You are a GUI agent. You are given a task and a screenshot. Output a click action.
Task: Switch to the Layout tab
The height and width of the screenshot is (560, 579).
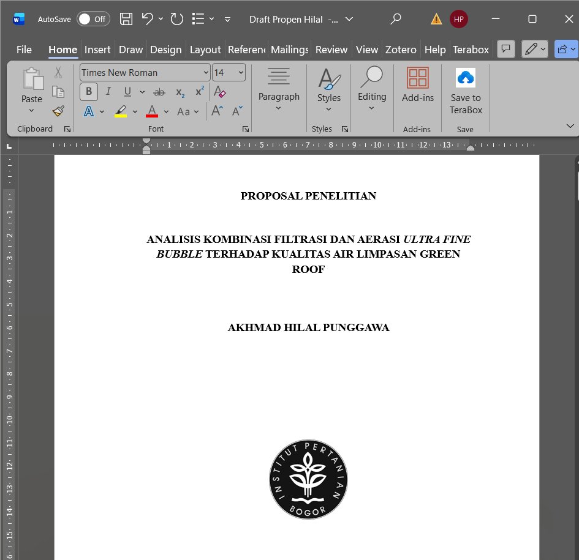click(205, 50)
